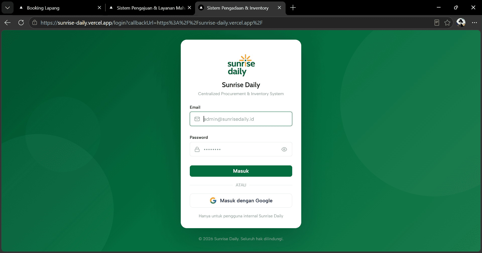Screen dimensions: 482x253
Task: Select the Sistem Pengadaan & Inventory tab
Action: click(238, 8)
